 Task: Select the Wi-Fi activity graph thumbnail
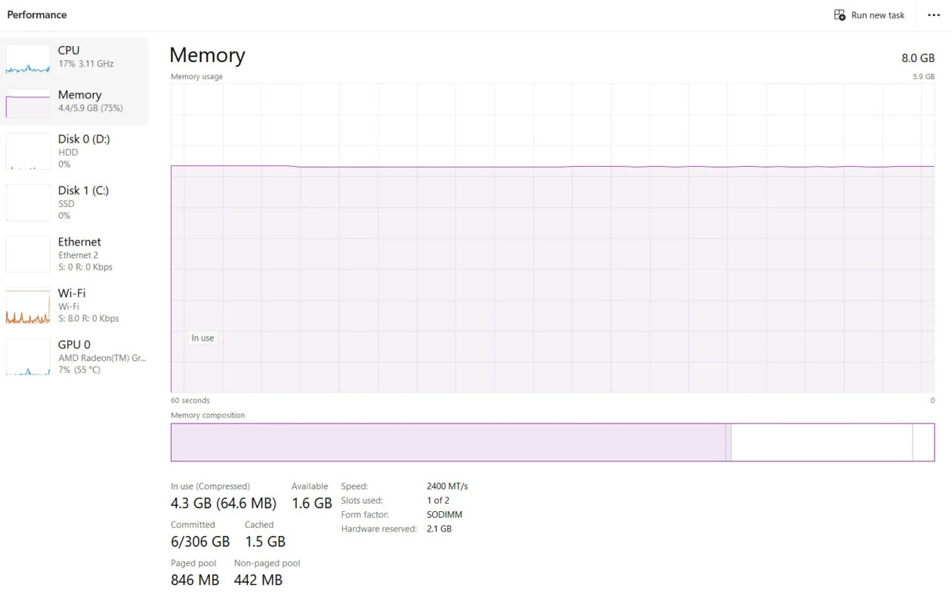pyautogui.click(x=28, y=305)
